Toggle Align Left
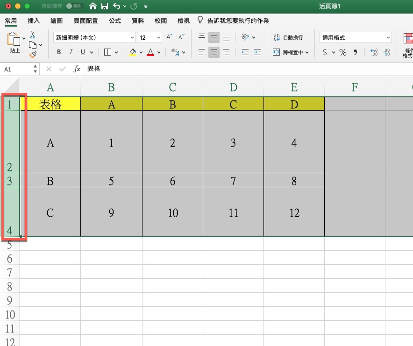The height and width of the screenshot is (346, 413). pyautogui.click(x=202, y=52)
